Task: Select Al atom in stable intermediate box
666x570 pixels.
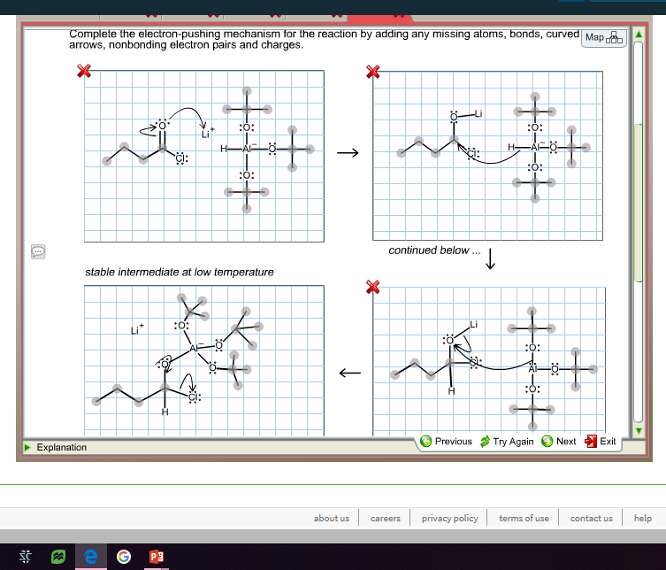Action: coord(195,348)
